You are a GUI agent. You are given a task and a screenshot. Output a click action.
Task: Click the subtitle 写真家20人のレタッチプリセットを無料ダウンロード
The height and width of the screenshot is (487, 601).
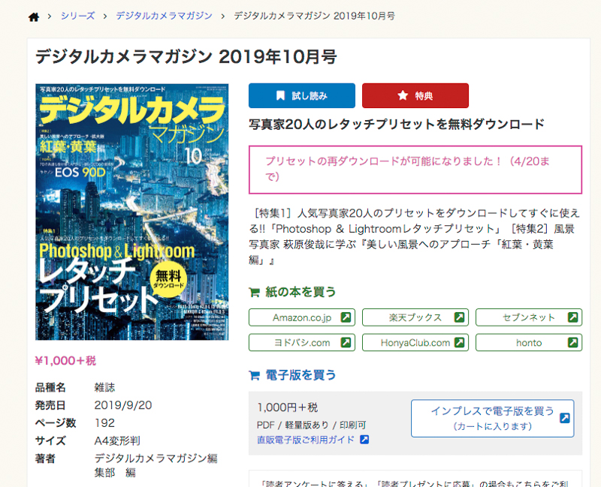[x=397, y=124]
